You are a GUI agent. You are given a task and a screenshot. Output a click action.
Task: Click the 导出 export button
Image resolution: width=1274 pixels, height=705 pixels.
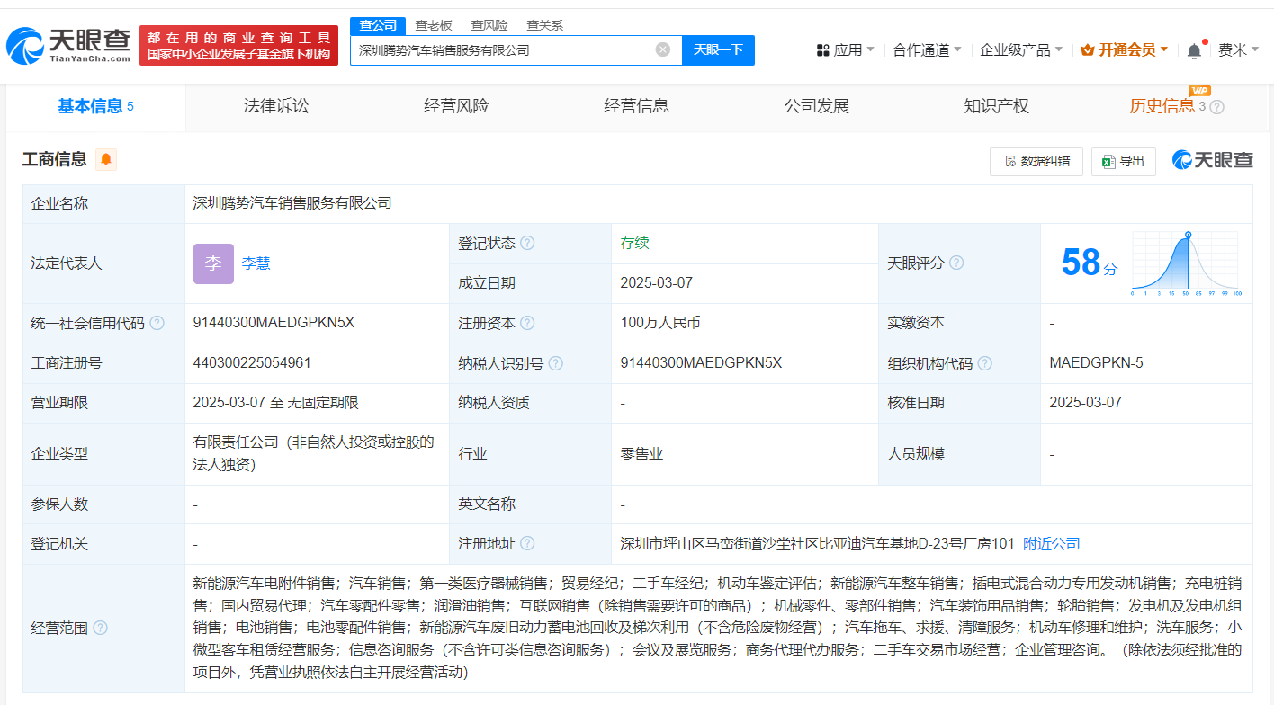(1123, 161)
